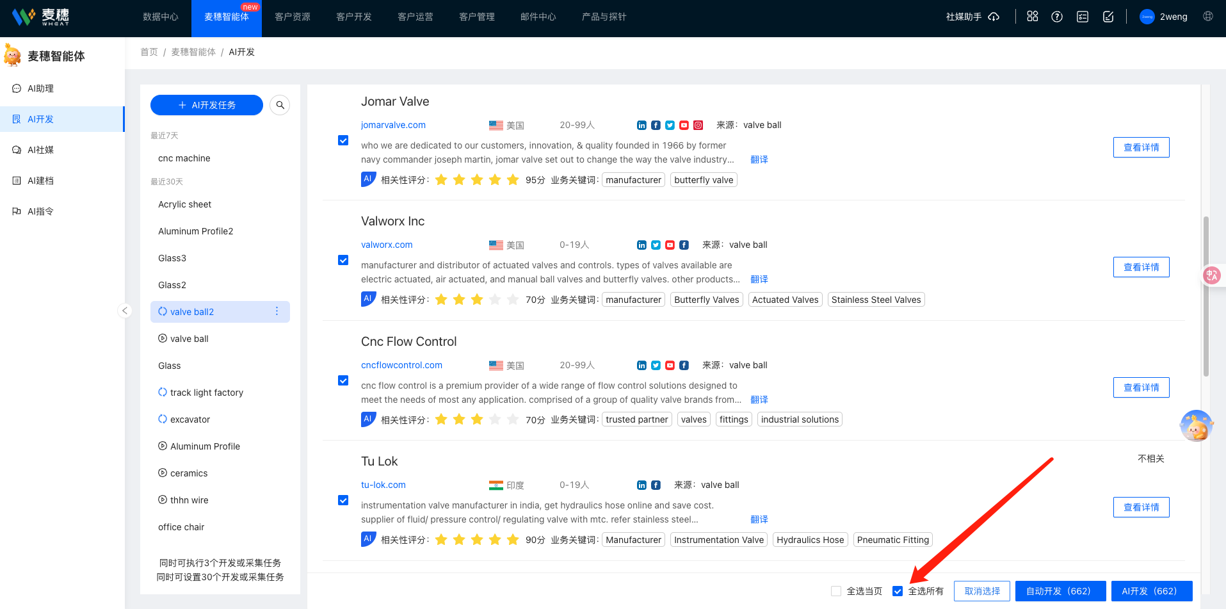
Task: Click the user avatar next to 2weng
Action: (x=1147, y=17)
